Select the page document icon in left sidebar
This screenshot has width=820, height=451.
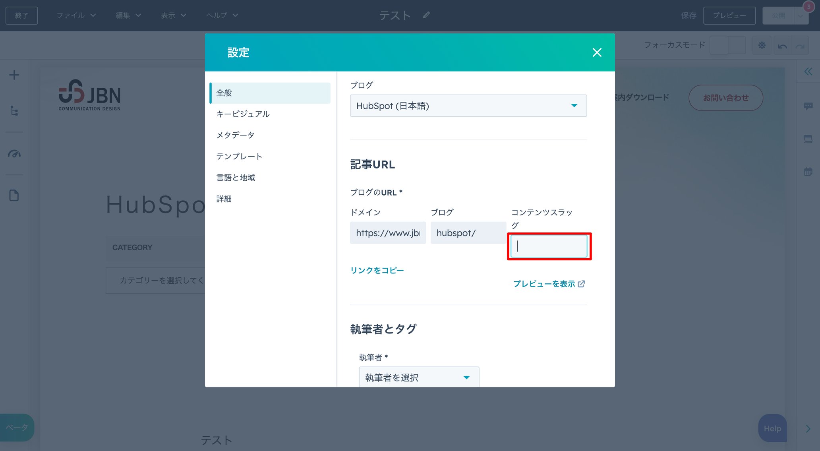click(x=14, y=195)
